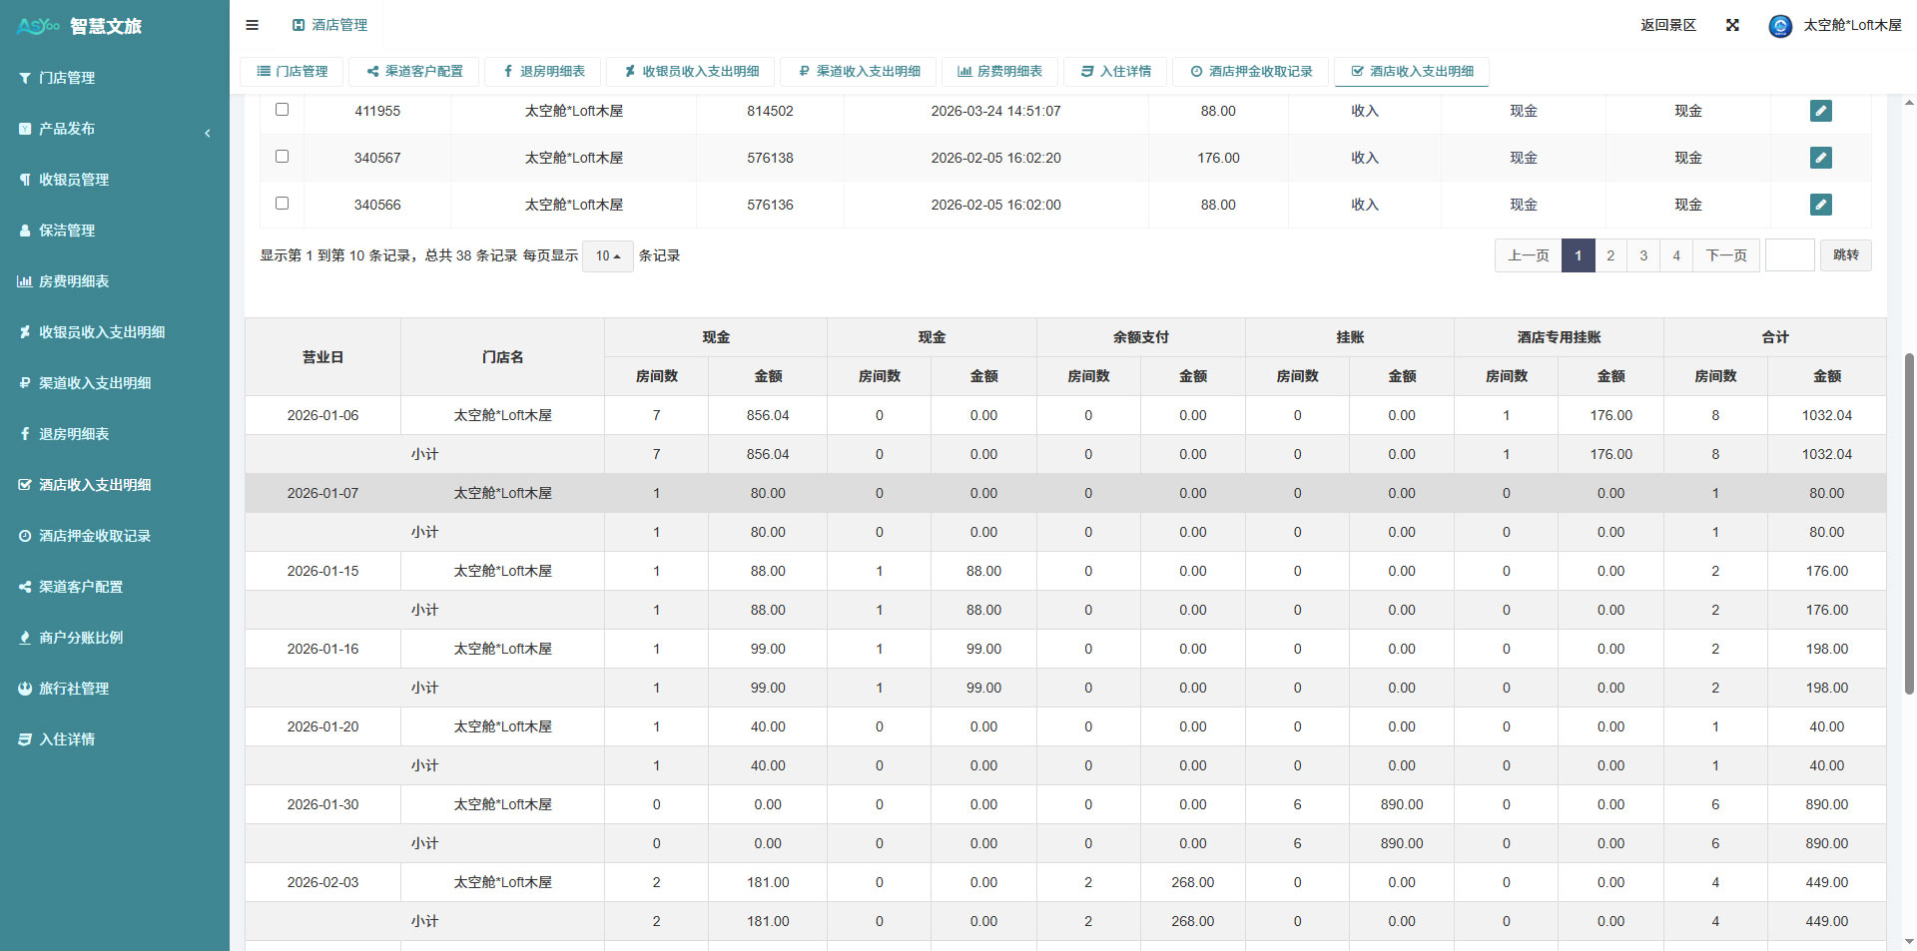Click the 余额支付 column header
The height and width of the screenshot is (951, 1917).
coord(1140,337)
